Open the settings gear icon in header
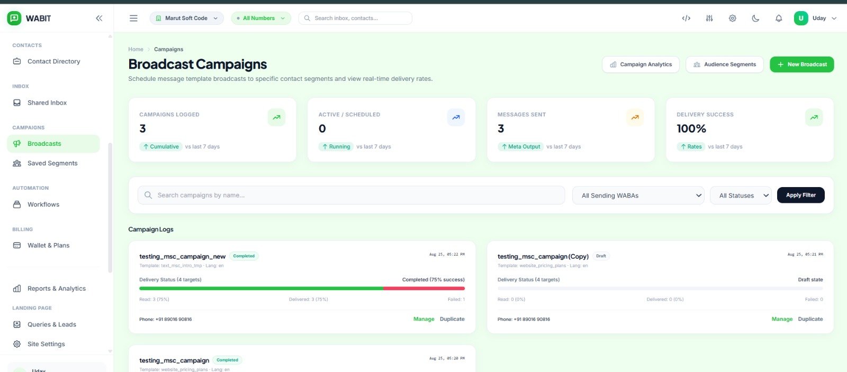The image size is (847, 372). click(733, 18)
